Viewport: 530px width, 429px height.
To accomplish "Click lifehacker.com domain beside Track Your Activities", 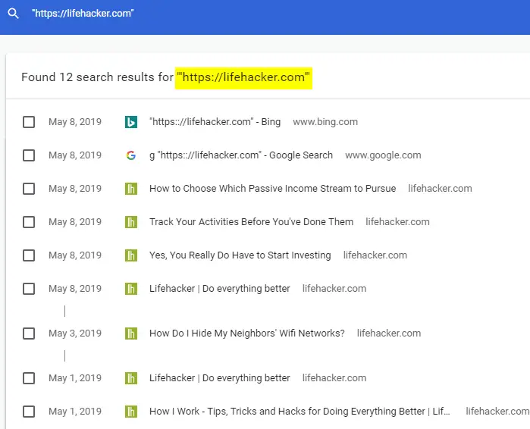I will [397, 222].
